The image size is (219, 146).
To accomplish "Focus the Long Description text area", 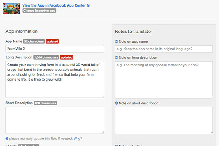I will [x=55, y=79].
